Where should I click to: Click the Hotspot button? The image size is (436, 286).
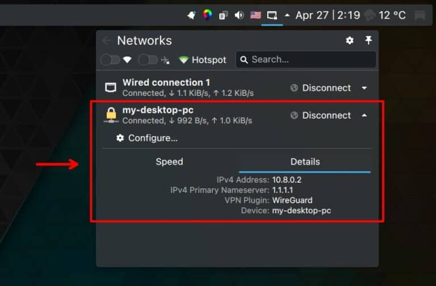click(x=203, y=60)
